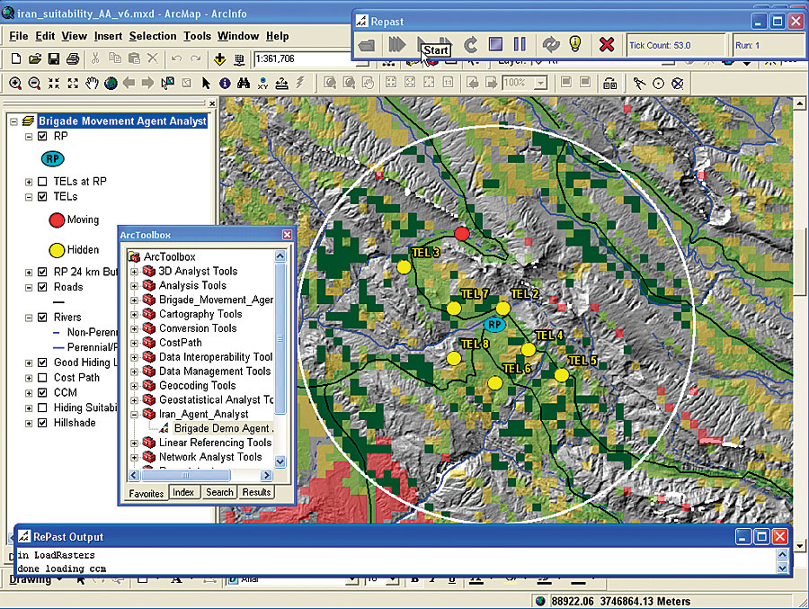Click the RP marker on the map
This screenshot has height=609, width=809.
coord(494,325)
